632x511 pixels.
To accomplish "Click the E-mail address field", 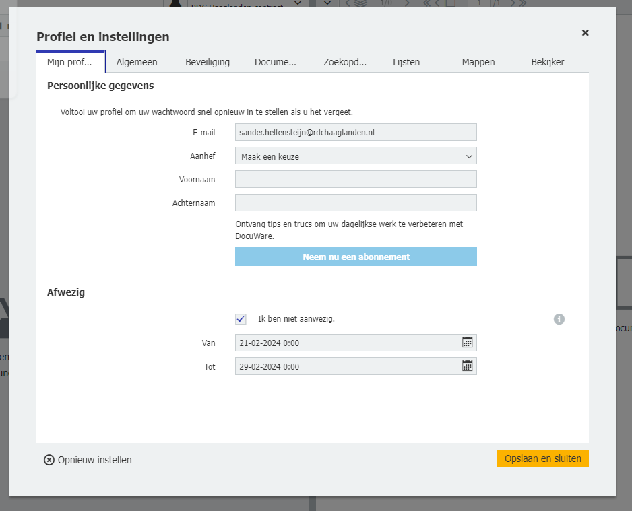I will click(x=356, y=132).
